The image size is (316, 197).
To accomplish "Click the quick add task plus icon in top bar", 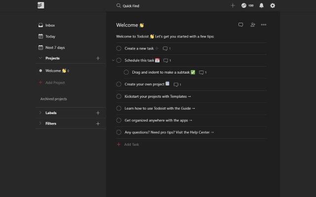I will click(233, 5).
